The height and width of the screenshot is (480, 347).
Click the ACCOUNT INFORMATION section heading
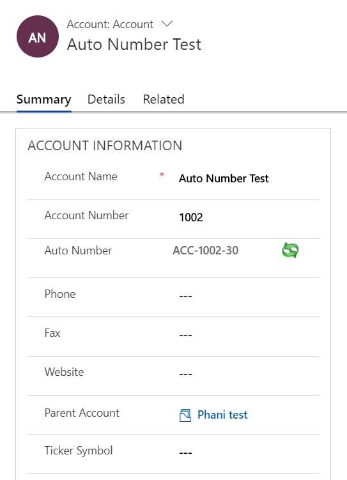(x=105, y=146)
